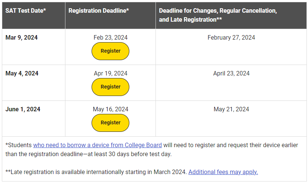Select the June 1, 2024 test date cell

23,109
